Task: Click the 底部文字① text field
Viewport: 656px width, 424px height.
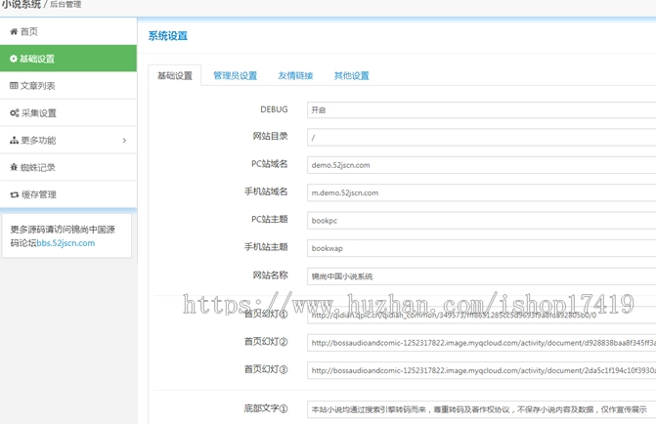Action: point(482,409)
